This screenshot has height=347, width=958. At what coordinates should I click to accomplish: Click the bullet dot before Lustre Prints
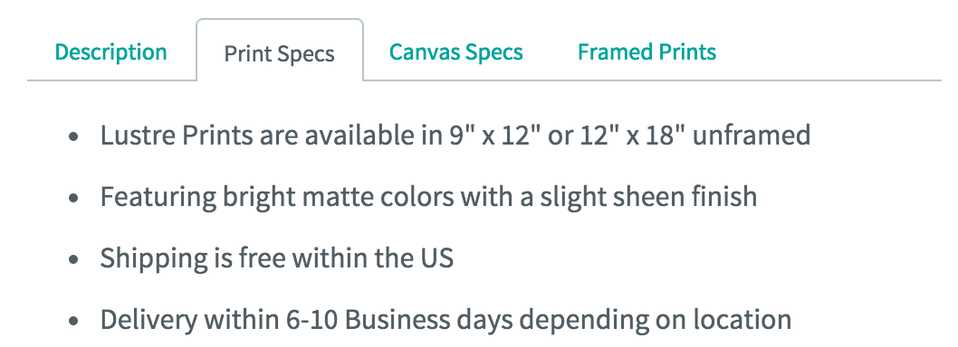pos(74,136)
